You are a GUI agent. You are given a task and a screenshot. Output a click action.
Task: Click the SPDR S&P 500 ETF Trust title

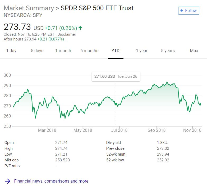97,8
